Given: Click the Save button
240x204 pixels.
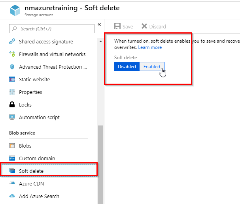Looking at the screenshot, I should click(x=123, y=26).
